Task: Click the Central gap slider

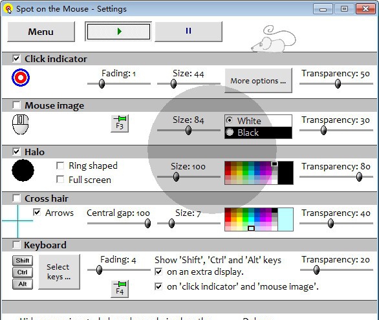Action: (x=118, y=224)
